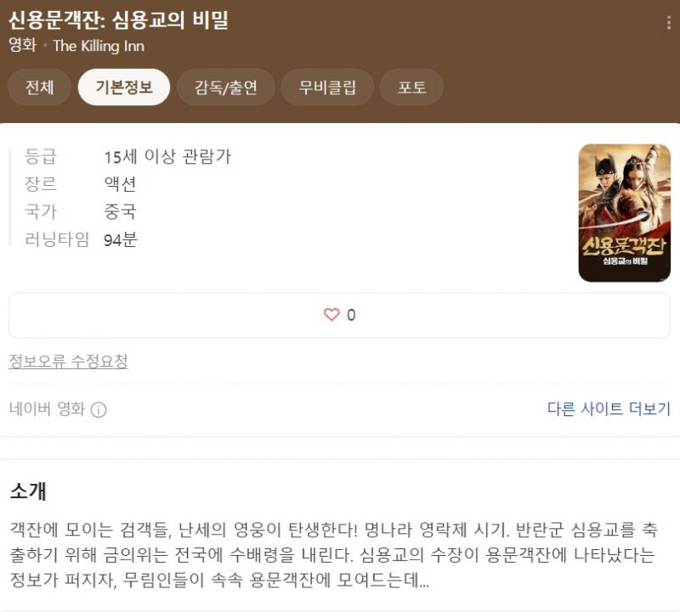Switch to the 포토 tab

coord(412,87)
